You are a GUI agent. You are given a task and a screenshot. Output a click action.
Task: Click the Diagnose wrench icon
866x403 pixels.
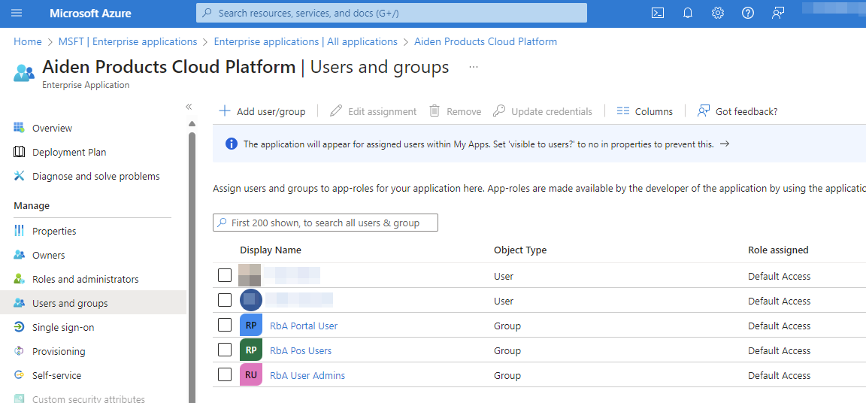pos(19,176)
